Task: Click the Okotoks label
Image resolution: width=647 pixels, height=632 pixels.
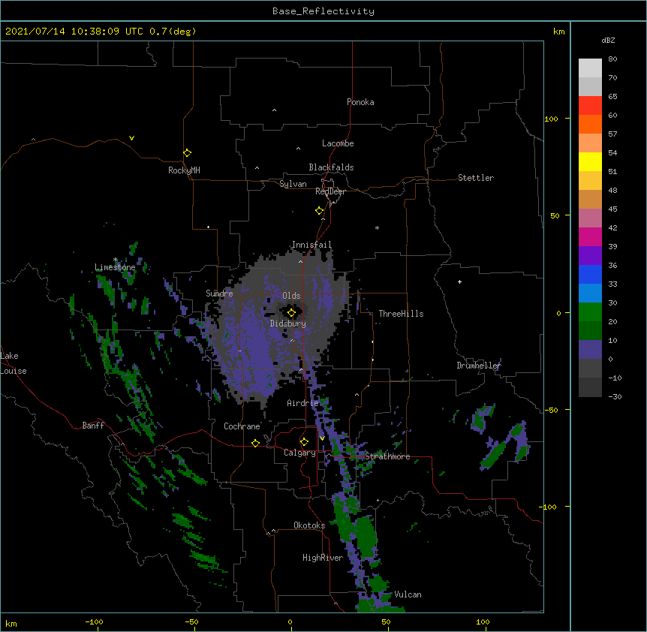Action: [x=309, y=525]
